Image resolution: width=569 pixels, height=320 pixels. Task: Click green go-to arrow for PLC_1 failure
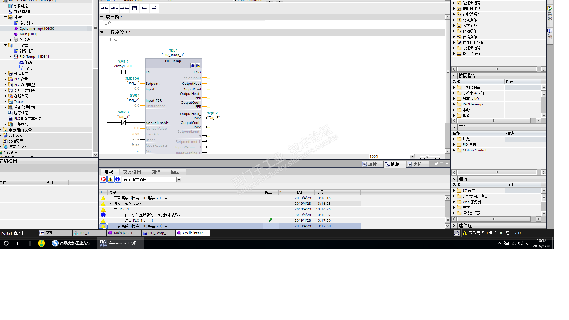pyautogui.click(x=270, y=220)
